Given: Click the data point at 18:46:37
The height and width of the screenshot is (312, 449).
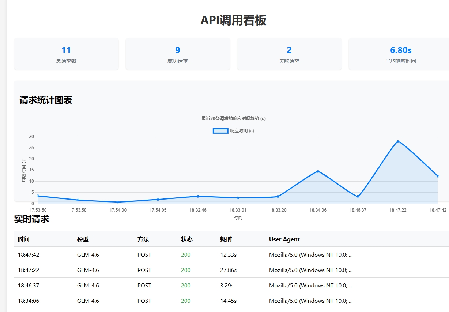Looking at the screenshot, I should click(358, 196).
